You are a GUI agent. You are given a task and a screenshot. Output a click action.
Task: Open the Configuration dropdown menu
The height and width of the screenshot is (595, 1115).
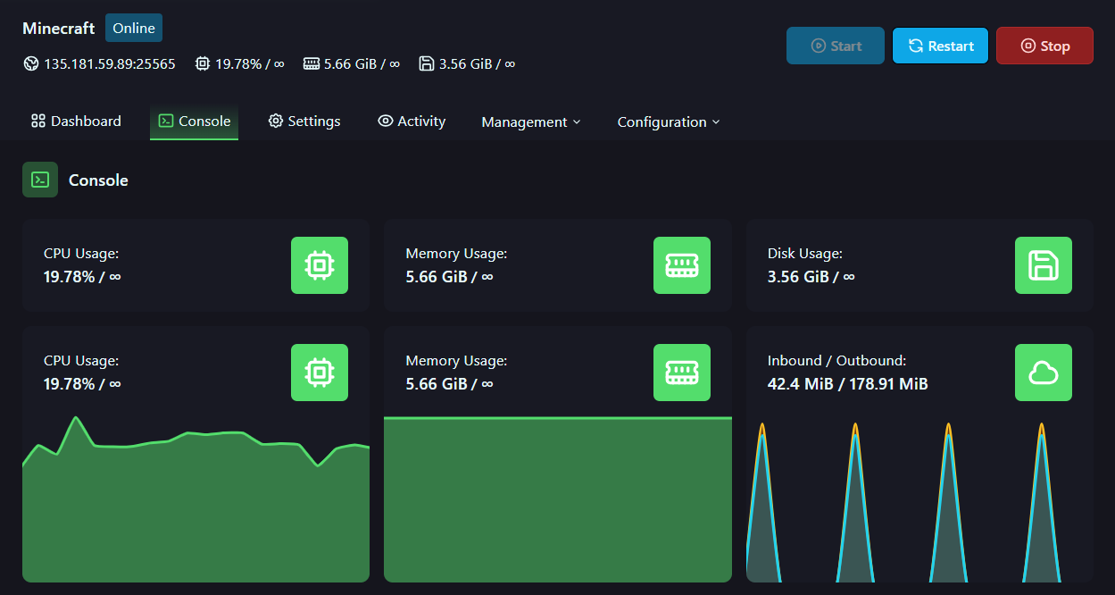click(668, 122)
